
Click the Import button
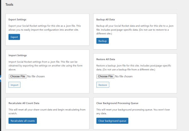[x=14, y=85]
